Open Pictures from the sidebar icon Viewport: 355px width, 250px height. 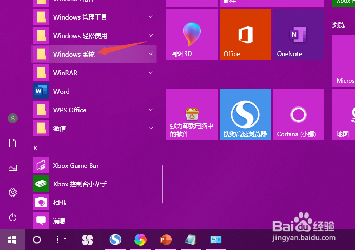13,168
